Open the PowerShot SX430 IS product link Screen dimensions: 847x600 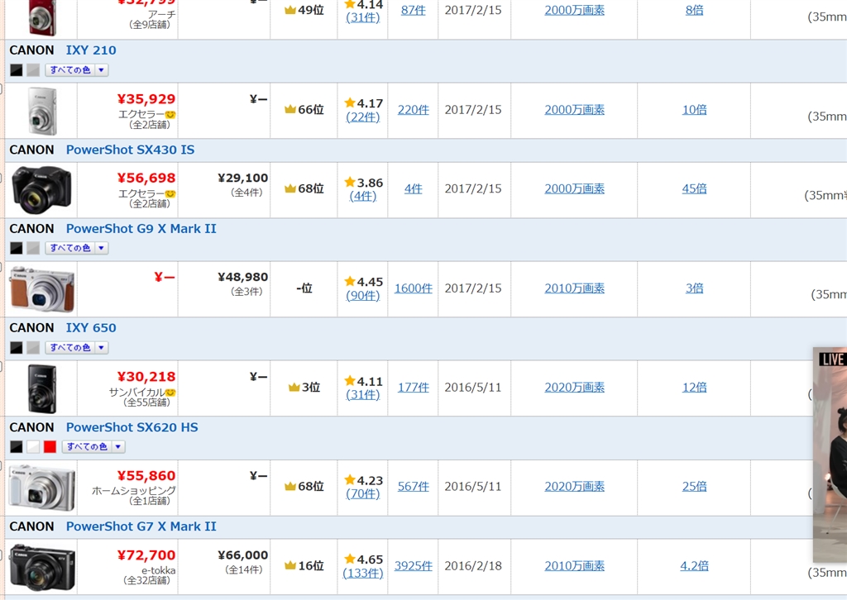click(130, 150)
